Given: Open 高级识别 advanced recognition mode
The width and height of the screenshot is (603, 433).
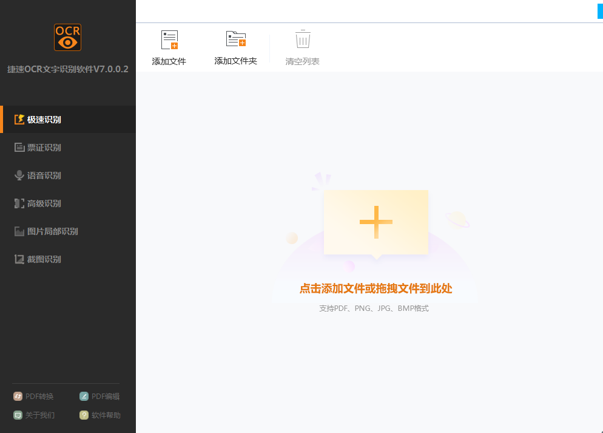Looking at the screenshot, I should pyautogui.click(x=42, y=203).
